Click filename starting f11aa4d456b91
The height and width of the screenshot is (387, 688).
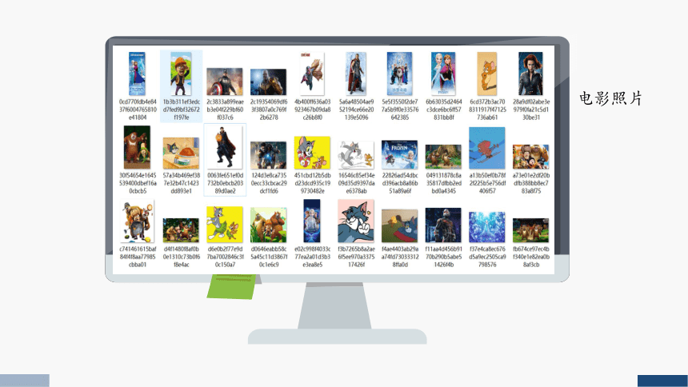click(x=443, y=257)
